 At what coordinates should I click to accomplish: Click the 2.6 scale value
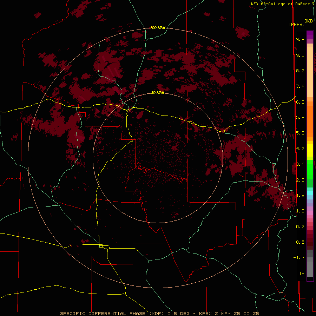[x=300, y=180]
